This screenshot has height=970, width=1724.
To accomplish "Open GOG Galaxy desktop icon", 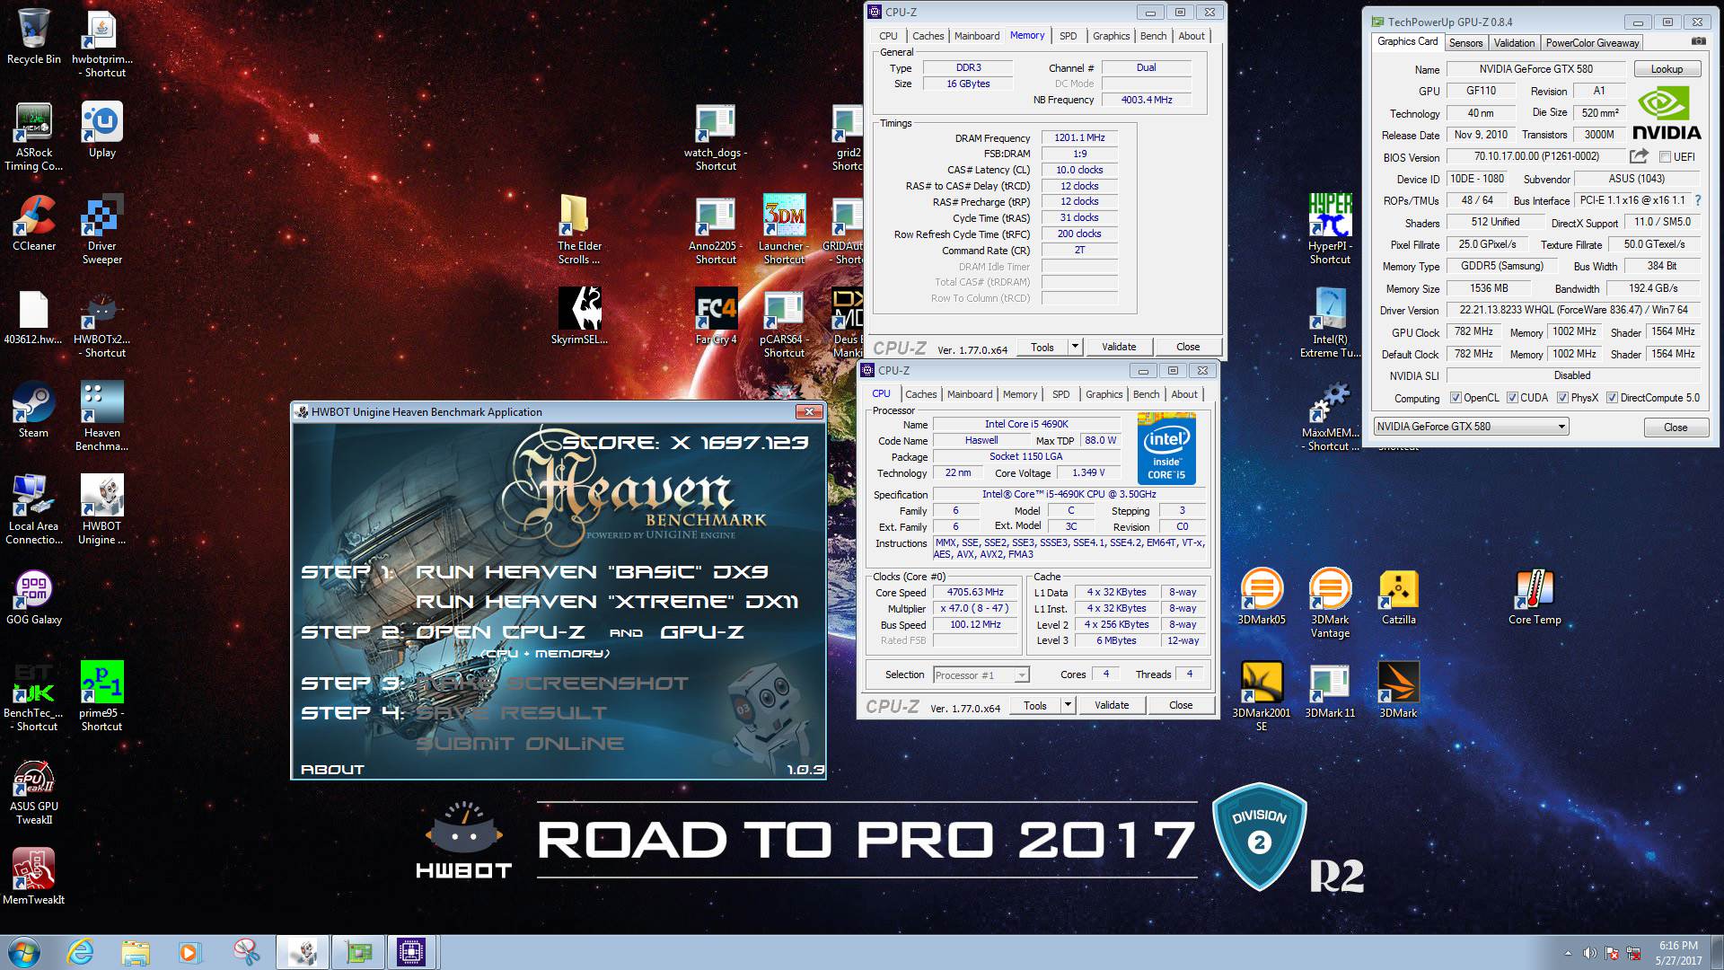I will pos(34,596).
